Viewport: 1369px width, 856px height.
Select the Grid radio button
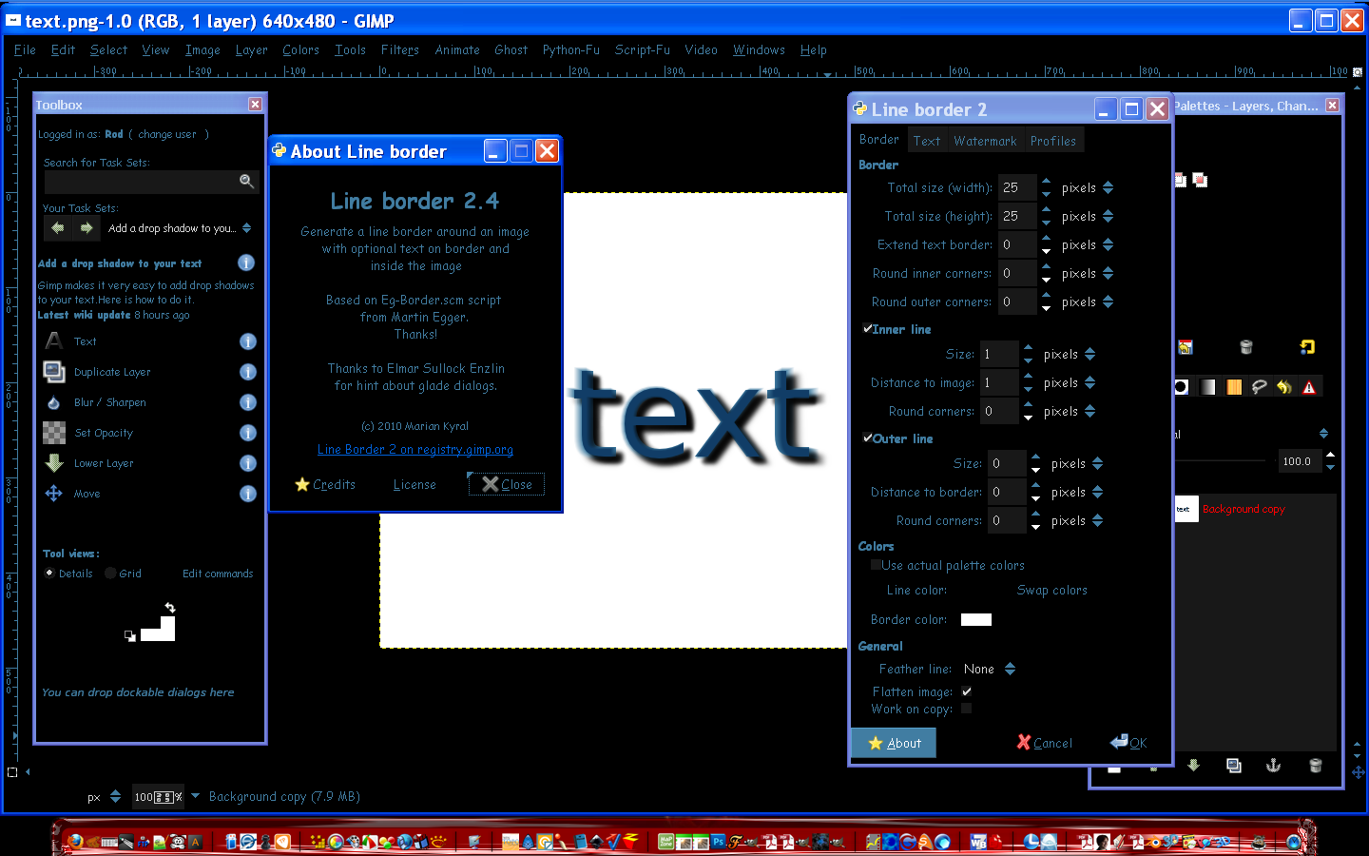click(111, 574)
